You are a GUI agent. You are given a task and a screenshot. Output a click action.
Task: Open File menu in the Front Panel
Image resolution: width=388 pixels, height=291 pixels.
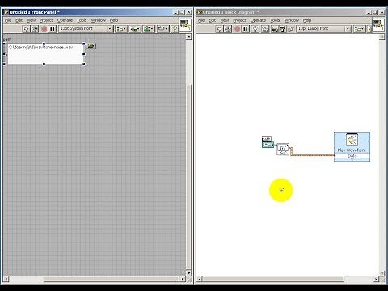[8, 20]
